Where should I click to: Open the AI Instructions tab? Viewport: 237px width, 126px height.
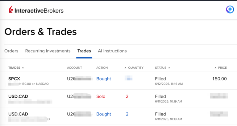tap(112, 51)
